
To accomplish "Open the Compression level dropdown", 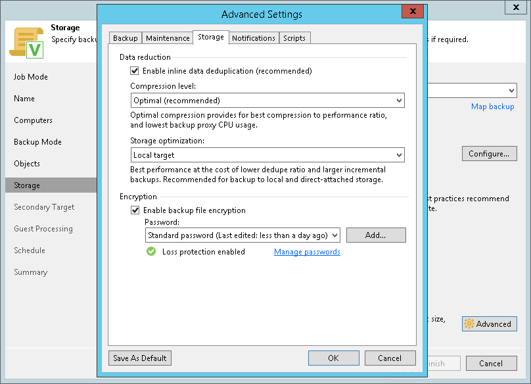I will (267, 101).
